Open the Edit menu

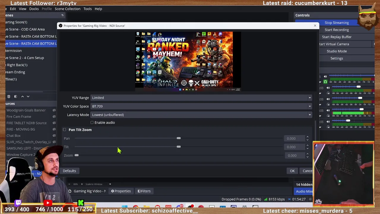click(13, 9)
